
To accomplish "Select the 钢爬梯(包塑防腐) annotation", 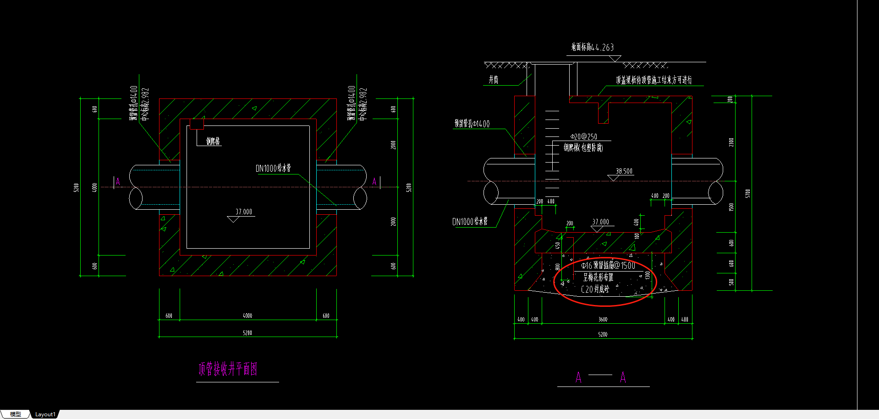I will pyautogui.click(x=583, y=147).
